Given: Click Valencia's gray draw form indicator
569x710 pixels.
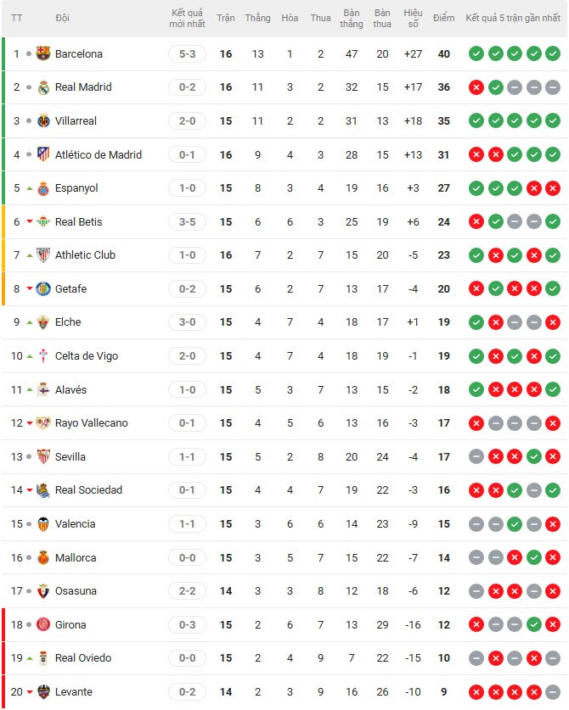Looking at the screenshot, I should coord(477,523).
